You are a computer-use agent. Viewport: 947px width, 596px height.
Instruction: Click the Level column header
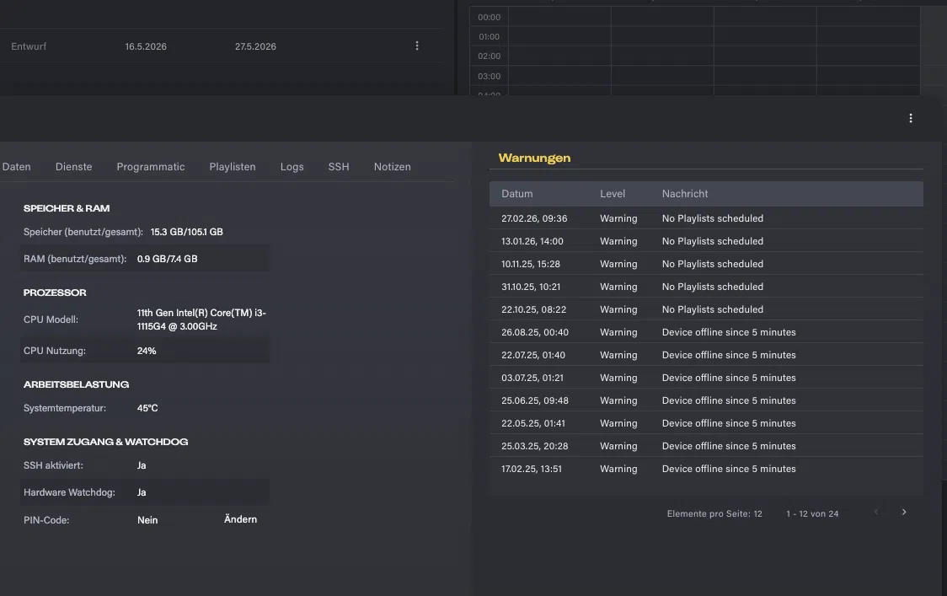tap(613, 194)
